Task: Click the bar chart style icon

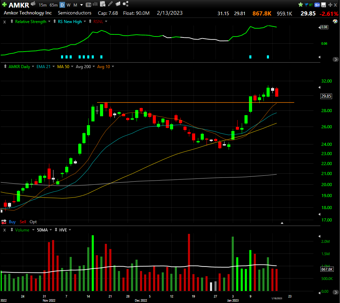Action: 95,4
